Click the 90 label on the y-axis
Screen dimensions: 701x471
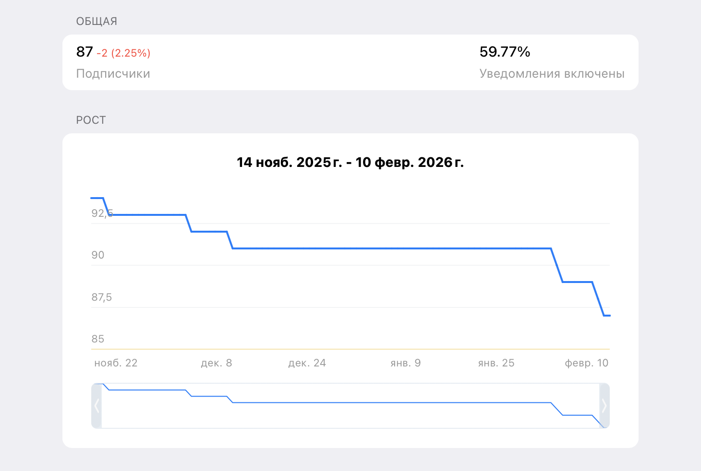[98, 255]
